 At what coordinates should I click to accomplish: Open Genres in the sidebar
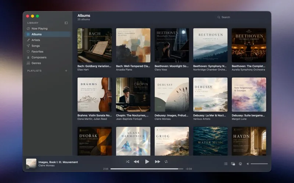pyautogui.click(x=48, y=63)
